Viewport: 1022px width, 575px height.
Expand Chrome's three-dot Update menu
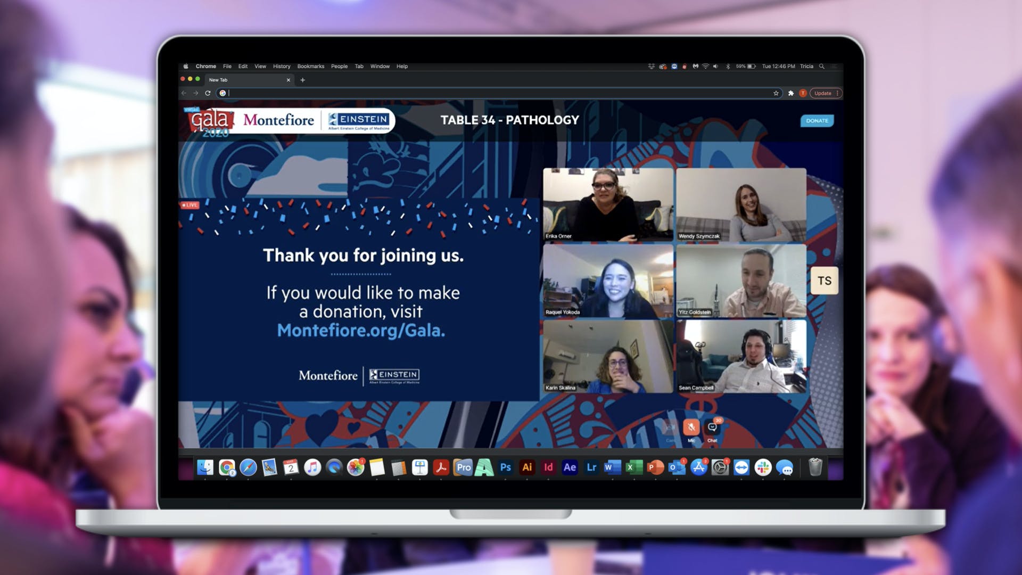[837, 93]
